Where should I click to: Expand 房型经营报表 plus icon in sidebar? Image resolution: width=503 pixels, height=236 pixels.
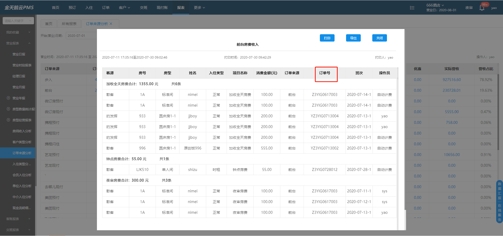point(8,120)
